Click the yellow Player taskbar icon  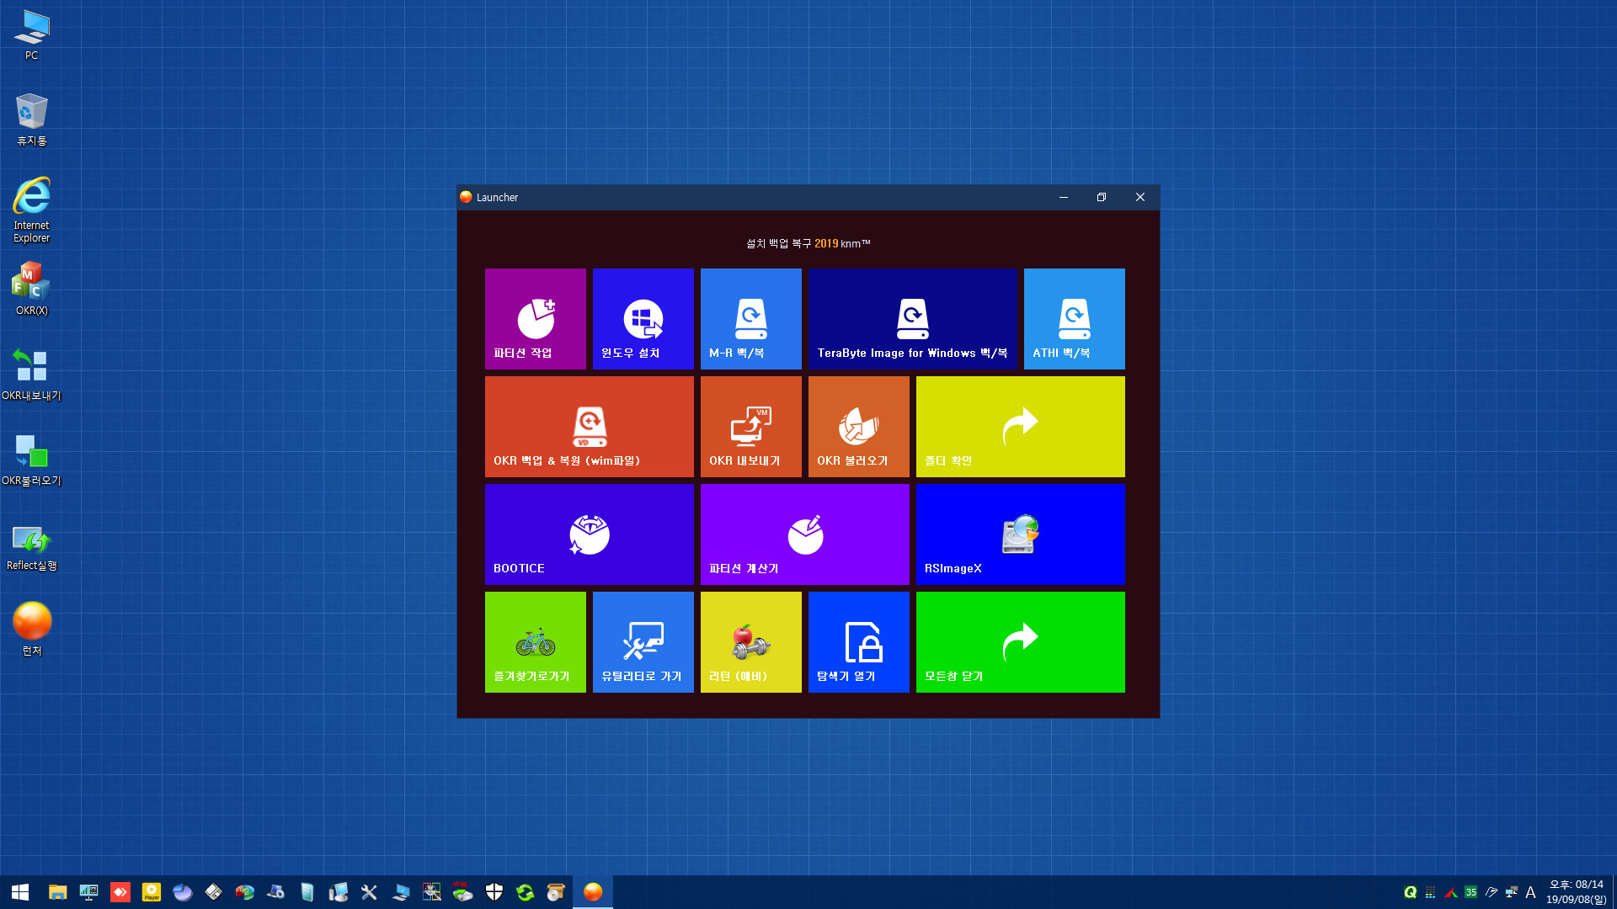pyautogui.click(x=152, y=892)
